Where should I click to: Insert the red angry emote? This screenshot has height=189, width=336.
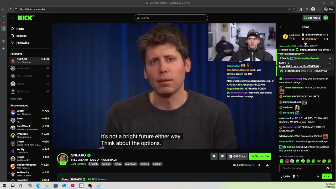287,161
